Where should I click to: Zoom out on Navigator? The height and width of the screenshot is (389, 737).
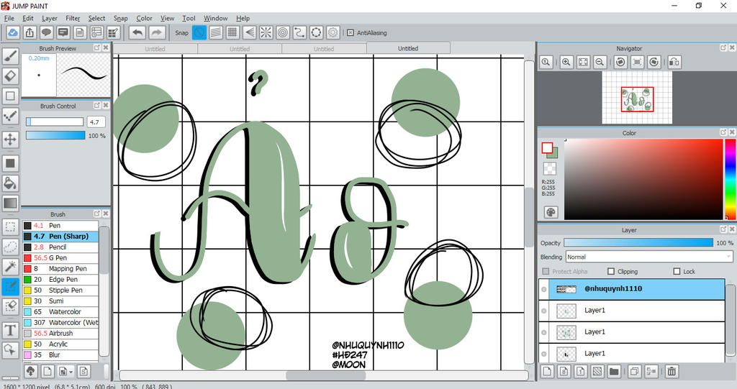point(600,62)
